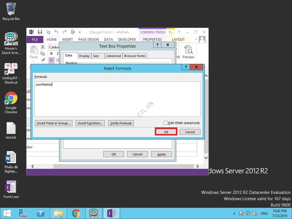Click the Save icon in quick access toolbar
The image size is (292, 219).
coord(40,32)
